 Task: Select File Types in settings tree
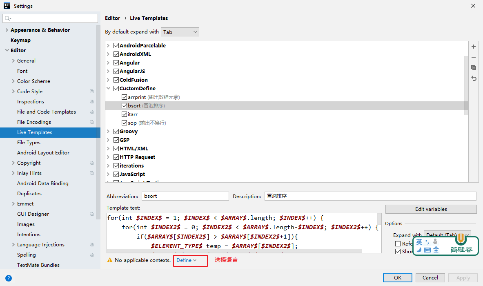point(29,143)
